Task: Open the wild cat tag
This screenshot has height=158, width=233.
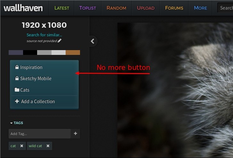Action: coord(35,146)
